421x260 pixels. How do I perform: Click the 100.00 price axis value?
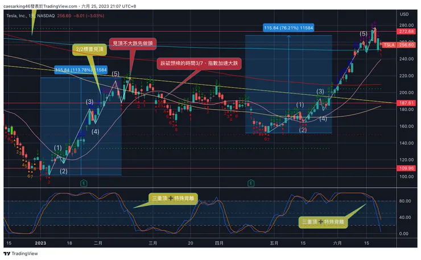click(406, 176)
